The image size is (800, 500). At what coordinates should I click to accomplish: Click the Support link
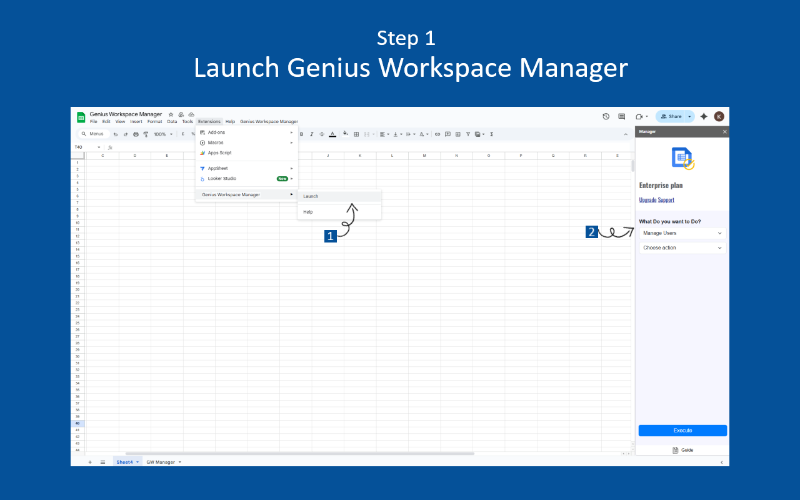coord(666,200)
